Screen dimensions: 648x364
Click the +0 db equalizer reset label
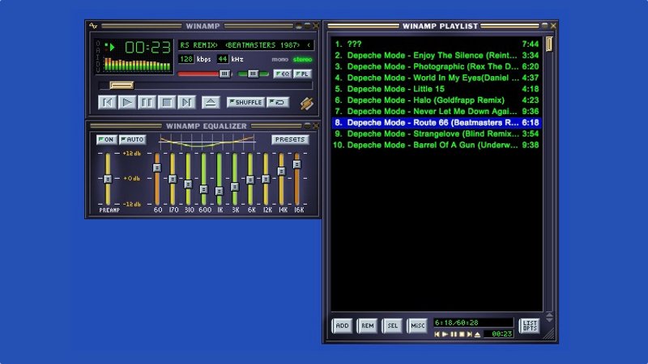point(132,178)
